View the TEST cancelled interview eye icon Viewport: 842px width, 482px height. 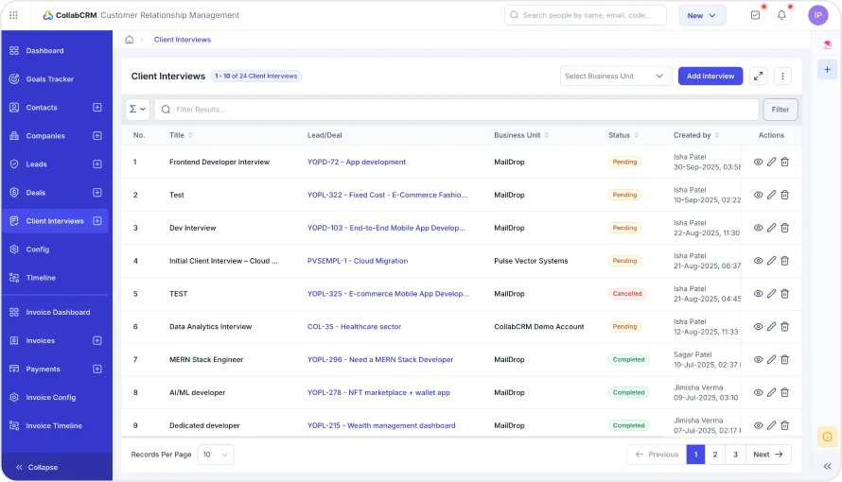coord(758,294)
